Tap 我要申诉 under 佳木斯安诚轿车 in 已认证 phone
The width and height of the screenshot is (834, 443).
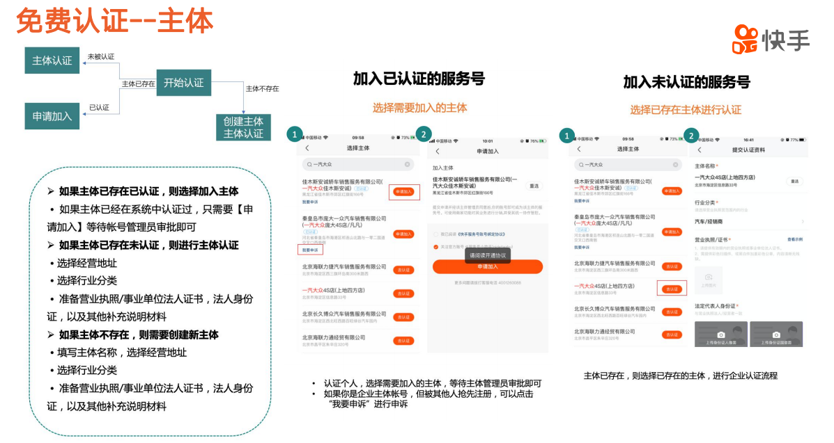click(310, 202)
